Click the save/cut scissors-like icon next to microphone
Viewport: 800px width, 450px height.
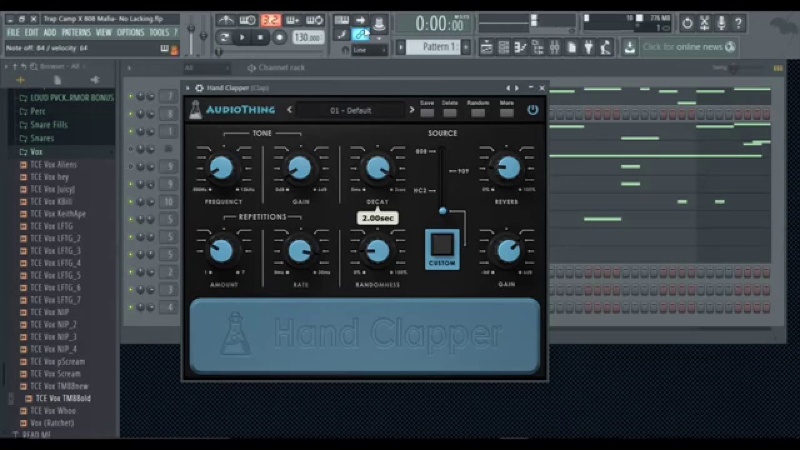pos(704,23)
